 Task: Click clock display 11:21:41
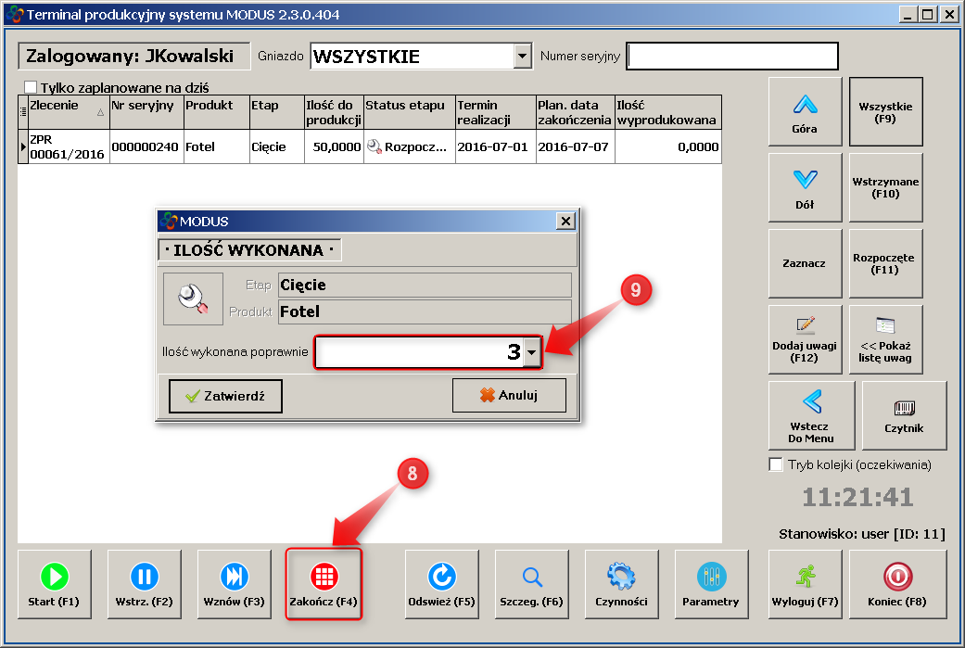[857, 497]
